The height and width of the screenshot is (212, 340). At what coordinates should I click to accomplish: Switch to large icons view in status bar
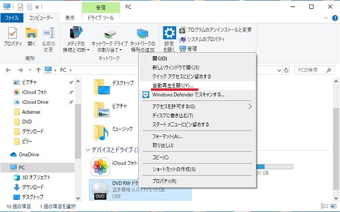coord(333,206)
